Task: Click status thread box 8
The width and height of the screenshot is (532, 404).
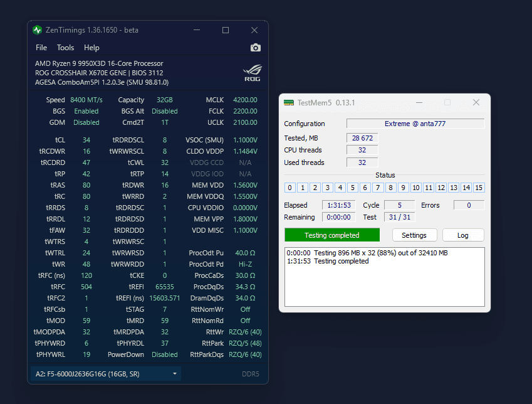Action: click(390, 188)
